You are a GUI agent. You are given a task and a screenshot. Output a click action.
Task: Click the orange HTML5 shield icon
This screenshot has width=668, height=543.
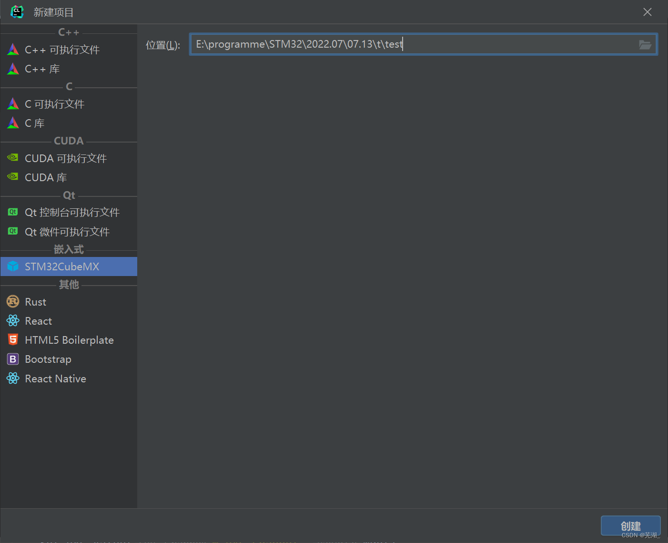coord(13,339)
